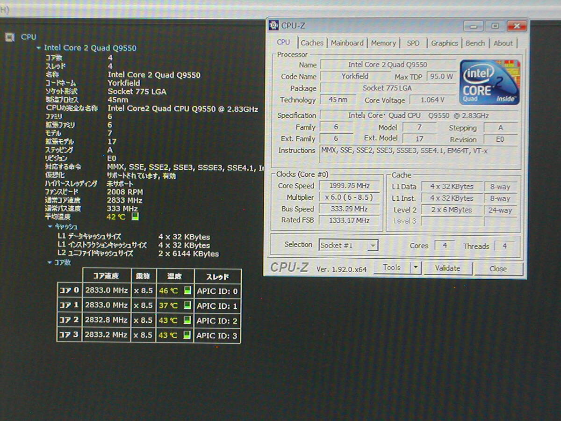Click the Intel Core 2 Quad logo
This screenshot has height=421, width=561.
(x=489, y=82)
